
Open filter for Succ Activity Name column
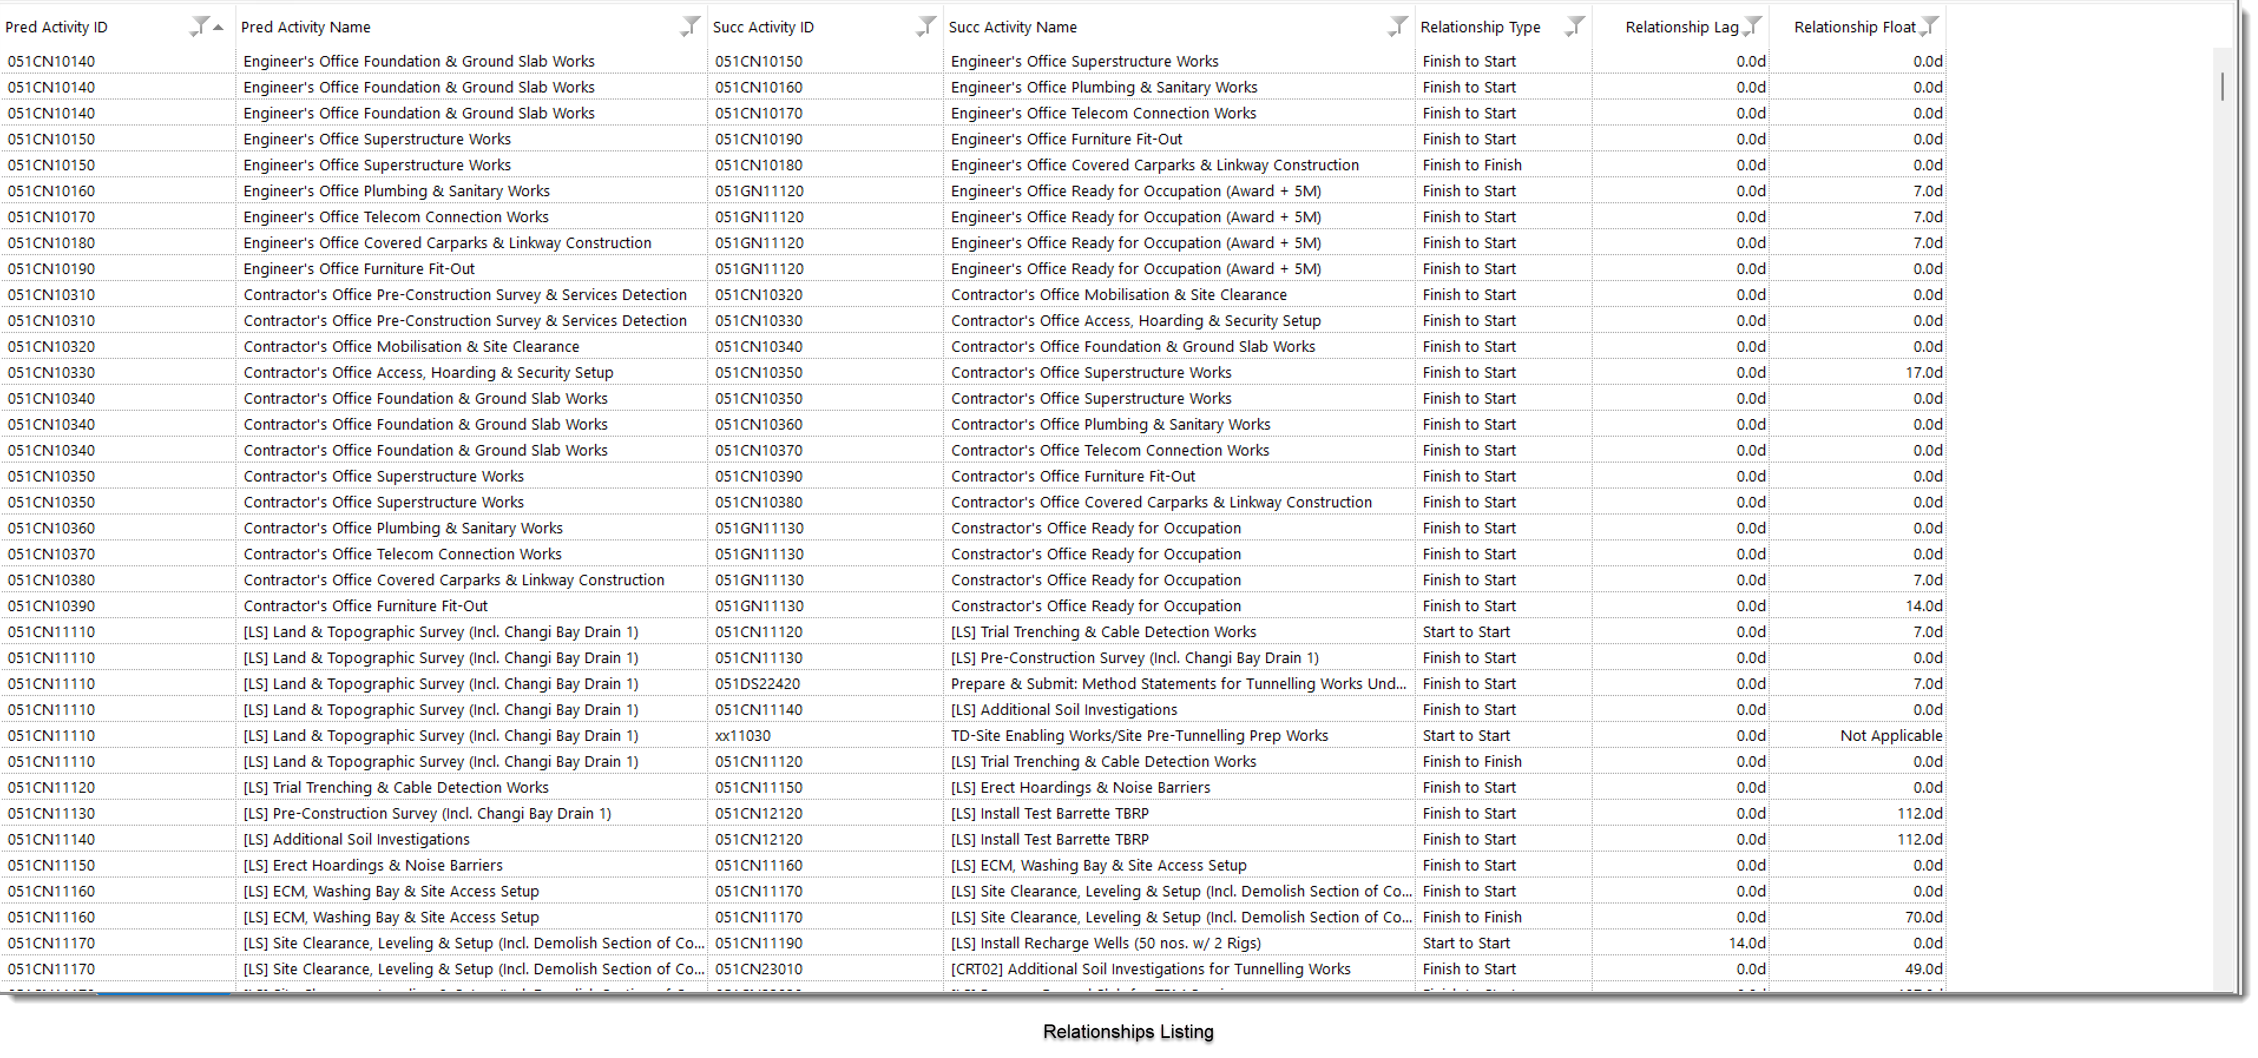pyautogui.click(x=1398, y=25)
